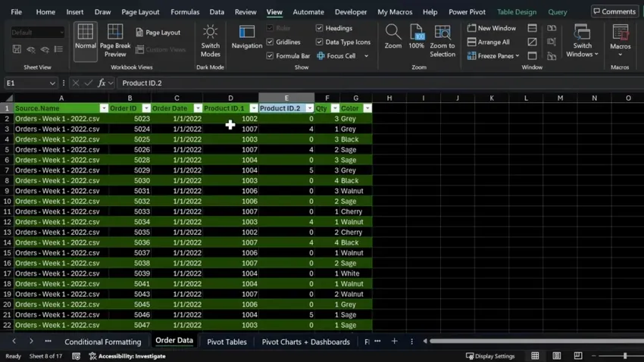Open the Power Pivot ribbon tab
The image size is (644, 362).
[x=467, y=12]
